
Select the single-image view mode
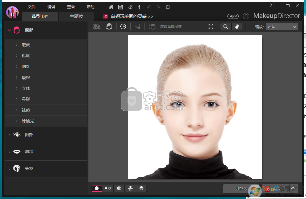tap(97, 188)
